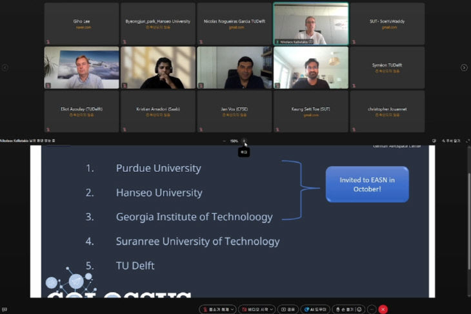Screen dimensions: 471x314
Task: Select the Kaung Sett Toe (SUT) tile
Action: tap(311, 111)
